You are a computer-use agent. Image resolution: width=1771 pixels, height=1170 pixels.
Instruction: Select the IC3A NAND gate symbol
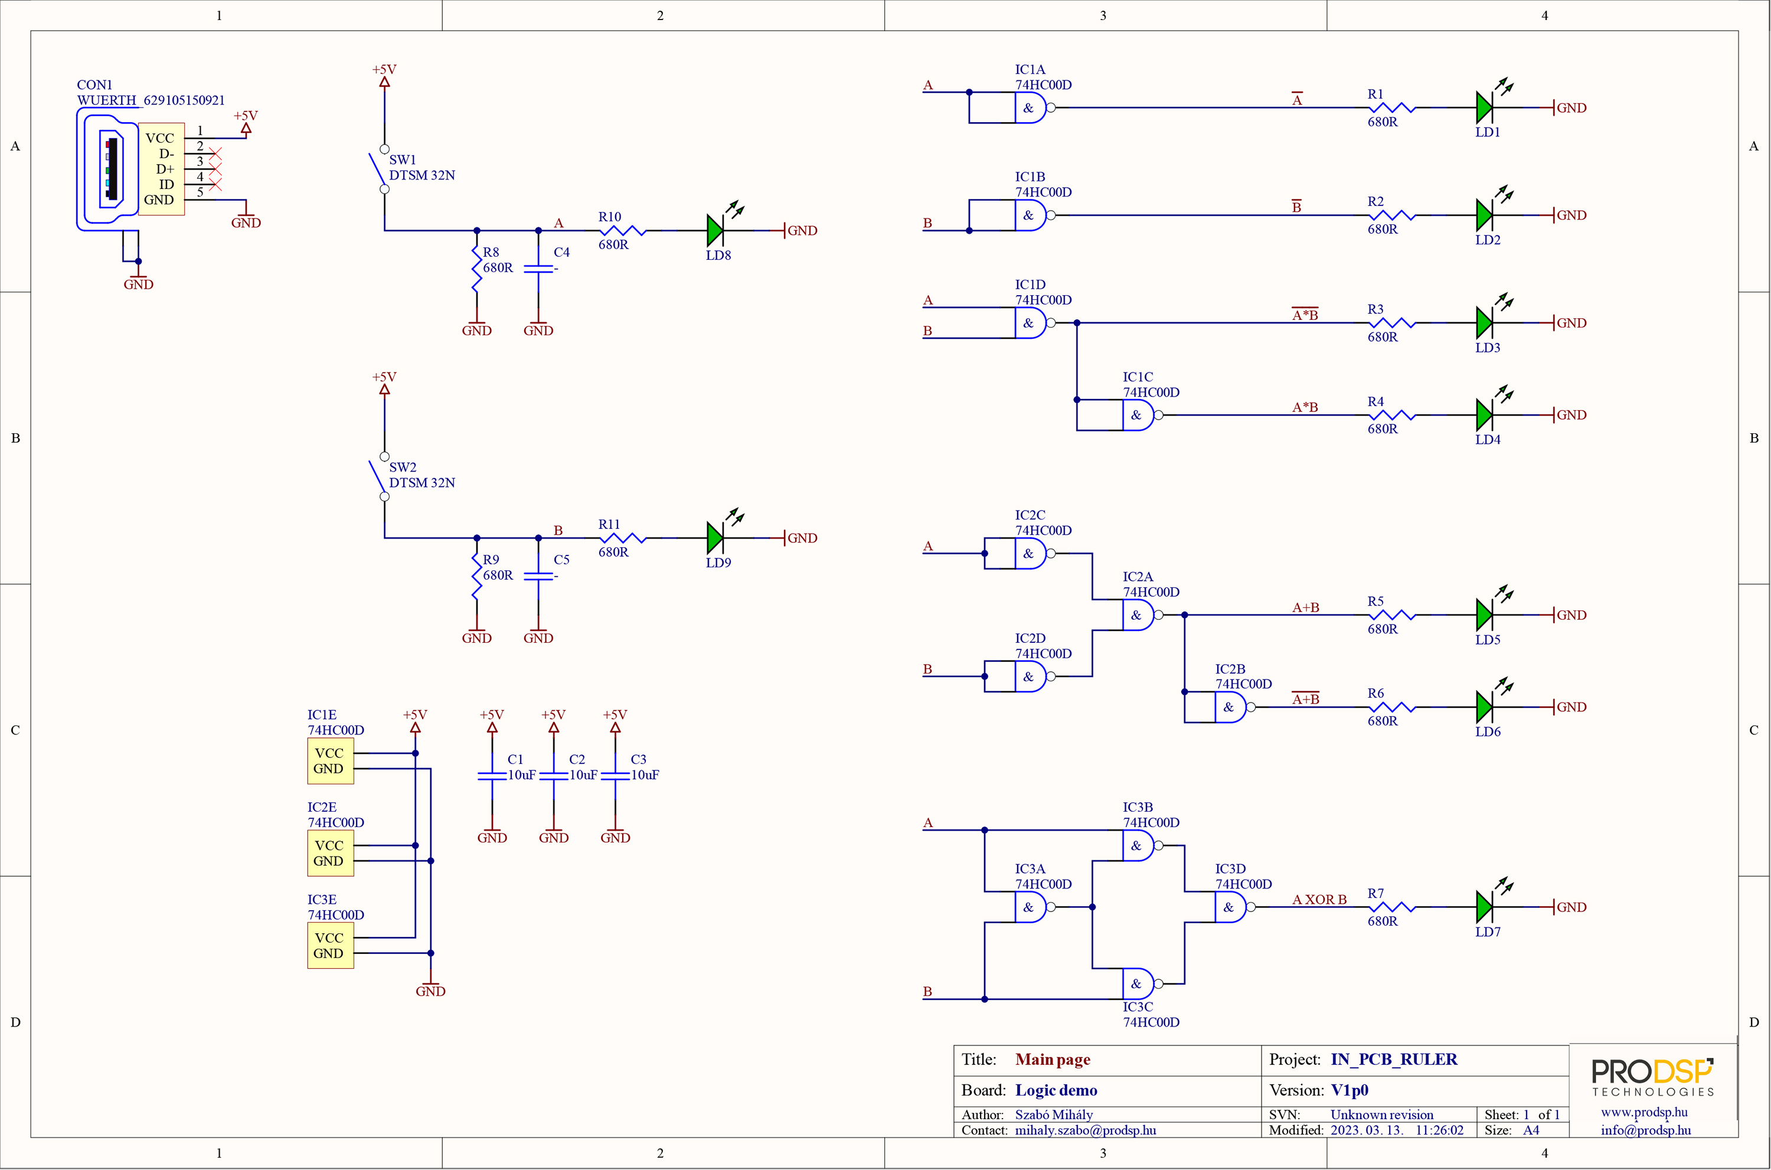point(1035,907)
